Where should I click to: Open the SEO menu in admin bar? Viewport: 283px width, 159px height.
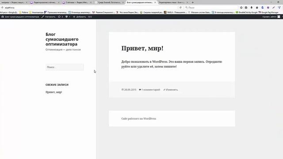click(x=90, y=17)
